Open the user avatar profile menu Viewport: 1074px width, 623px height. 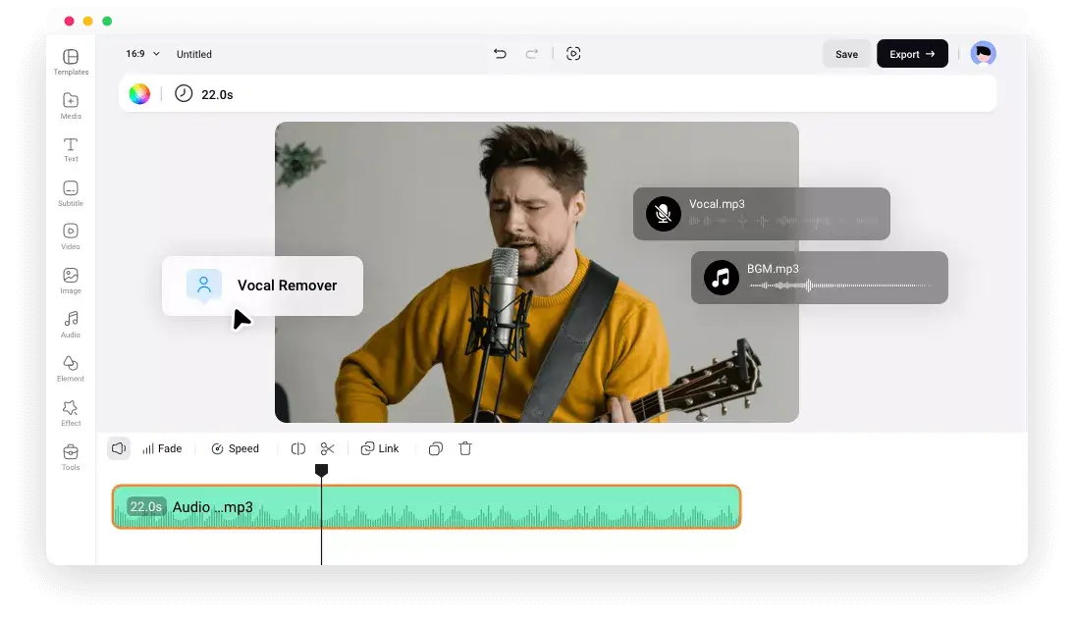pyautogui.click(x=983, y=53)
